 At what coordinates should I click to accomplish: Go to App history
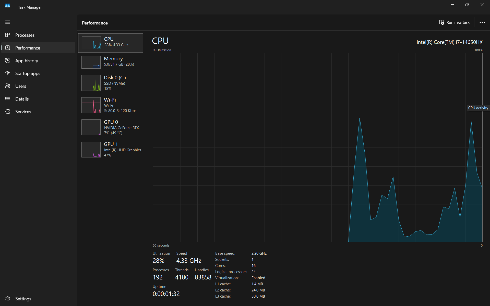38,60
